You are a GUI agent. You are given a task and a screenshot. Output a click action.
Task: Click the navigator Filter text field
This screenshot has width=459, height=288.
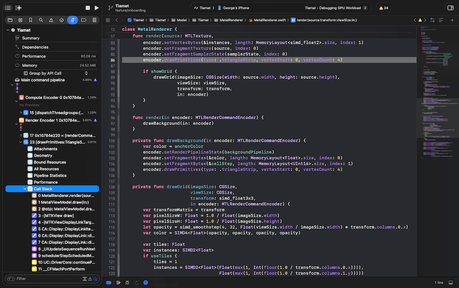point(45,279)
